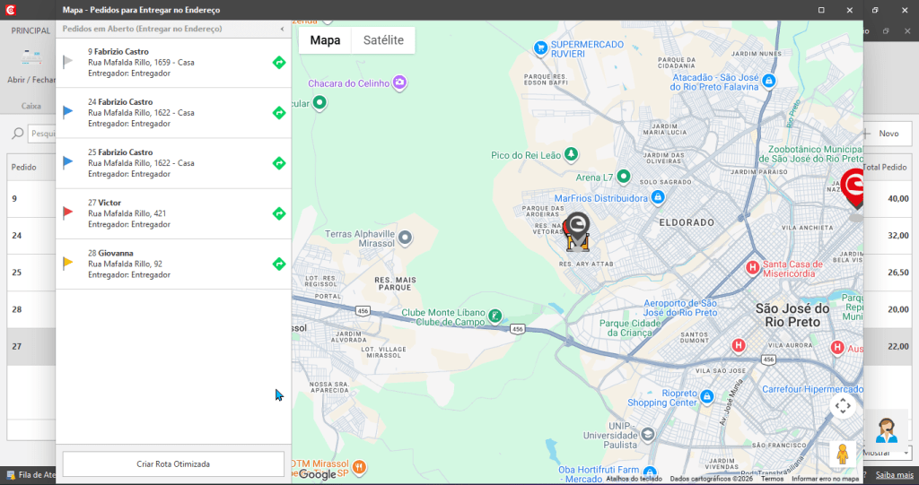Open route directions for order 9 Fabrizio Castro

coord(279,62)
